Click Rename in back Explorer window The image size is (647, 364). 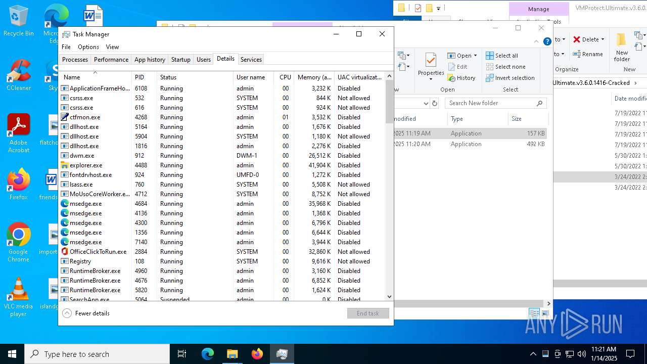[x=588, y=54]
